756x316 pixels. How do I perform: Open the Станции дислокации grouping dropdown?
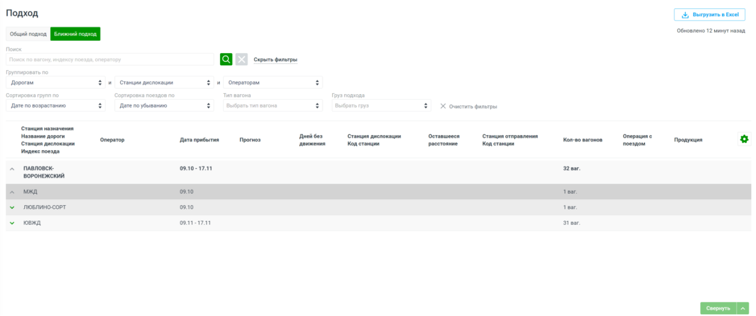tap(164, 82)
